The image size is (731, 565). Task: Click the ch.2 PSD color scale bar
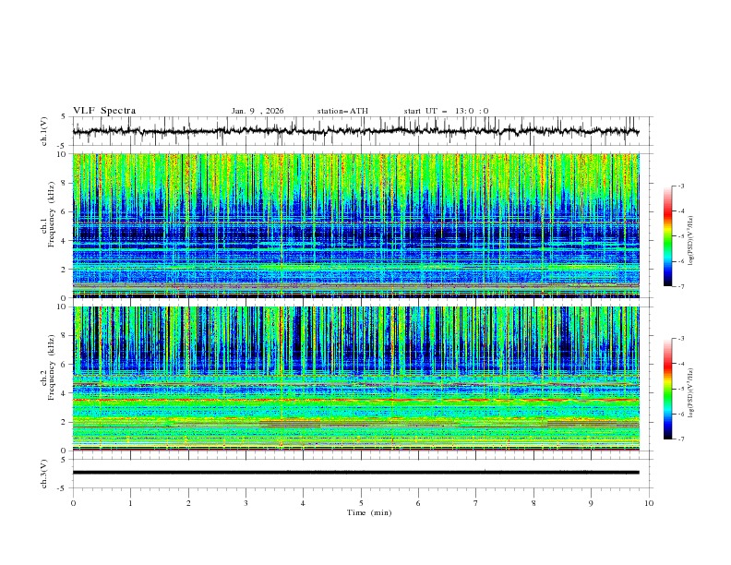click(667, 389)
